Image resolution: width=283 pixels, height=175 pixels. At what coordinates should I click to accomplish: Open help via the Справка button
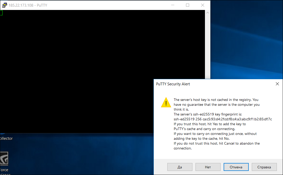click(264, 167)
